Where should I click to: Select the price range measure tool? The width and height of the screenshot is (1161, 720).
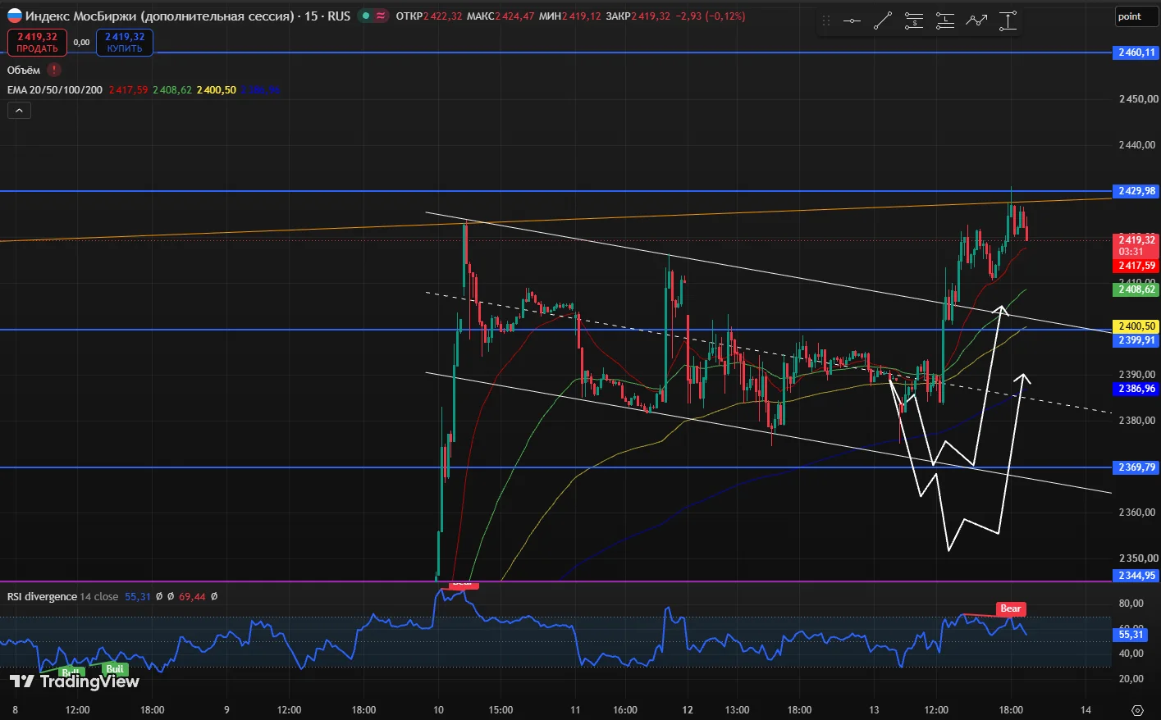[1008, 21]
